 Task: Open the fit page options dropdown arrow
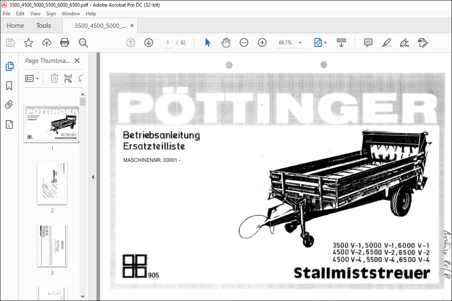click(x=326, y=43)
